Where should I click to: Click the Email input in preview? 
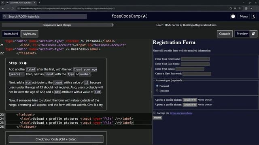190,69
